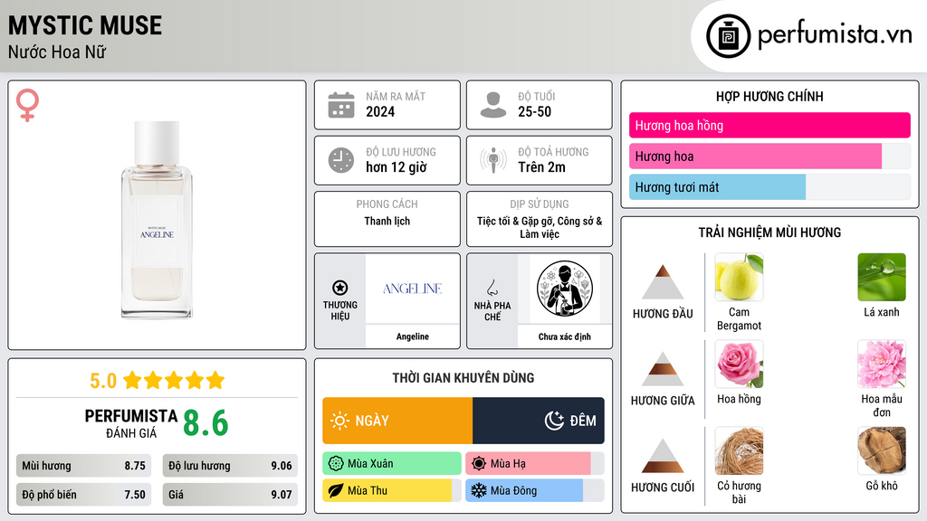The image size is (927, 521).
Task: Click the Độ lưu hương 9.06 score row
Action: click(230, 466)
